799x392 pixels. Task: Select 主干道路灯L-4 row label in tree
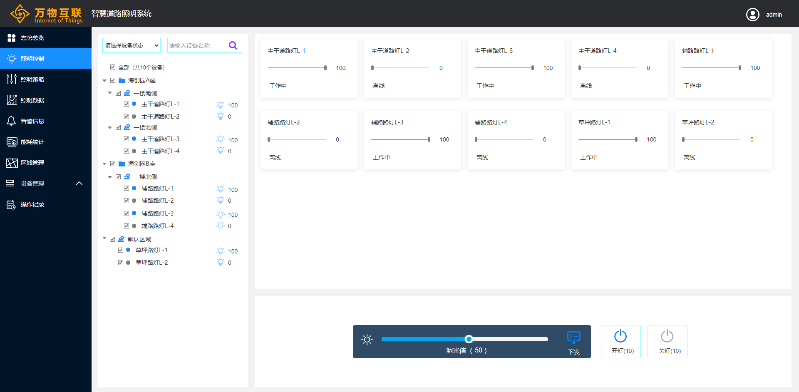click(160, 151)
